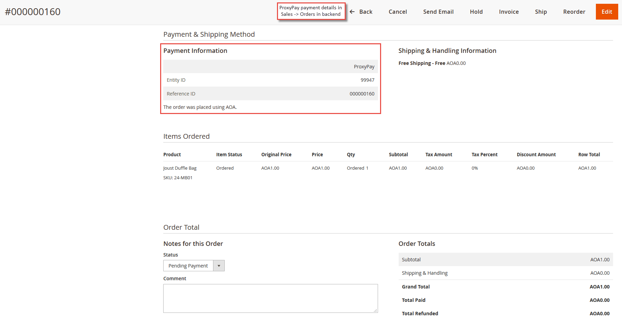Click Entity ID value 99947
The height and width of the screenshot is (318, 622).
click(x=367, y=80)
